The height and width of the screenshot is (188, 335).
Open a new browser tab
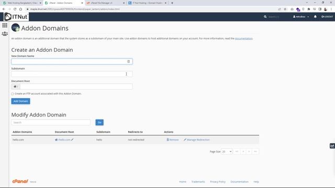(x=172, y=3)
